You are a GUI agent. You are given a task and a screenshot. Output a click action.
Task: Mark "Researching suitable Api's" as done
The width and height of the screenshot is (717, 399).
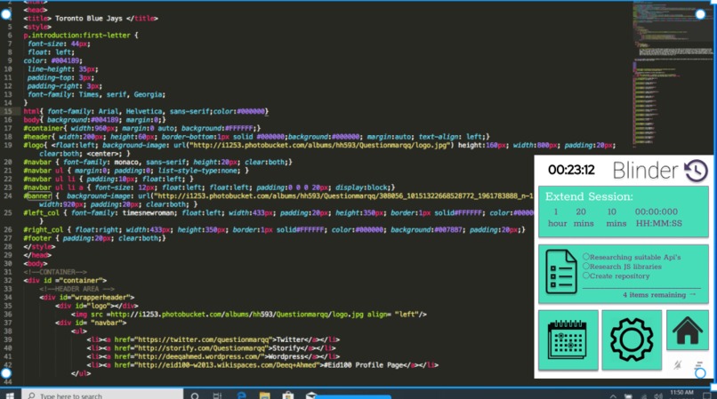[x=585, y=257]
